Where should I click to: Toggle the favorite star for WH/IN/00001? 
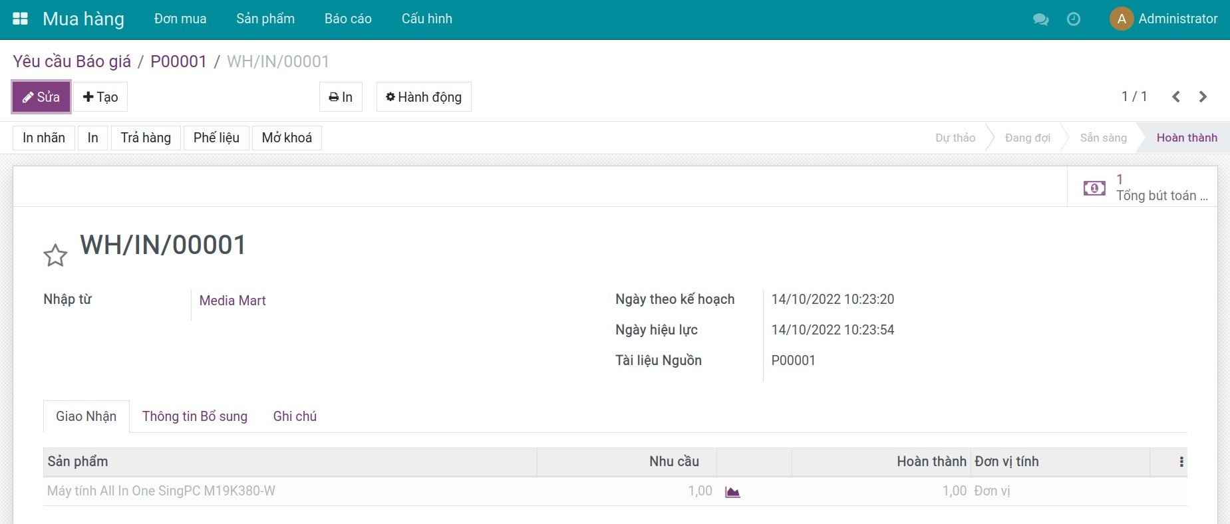click(55, 255)
